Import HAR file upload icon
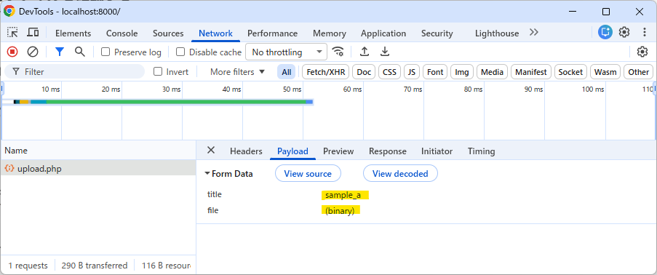The width and height of the screenshot is (657, 275). tap(365, 52)
